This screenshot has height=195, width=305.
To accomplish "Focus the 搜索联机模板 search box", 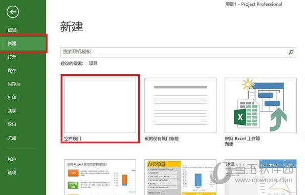I will pos(178,52).
